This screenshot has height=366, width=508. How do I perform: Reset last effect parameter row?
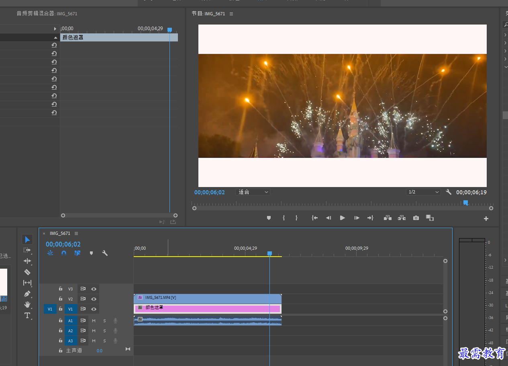[x=54, y=113]
